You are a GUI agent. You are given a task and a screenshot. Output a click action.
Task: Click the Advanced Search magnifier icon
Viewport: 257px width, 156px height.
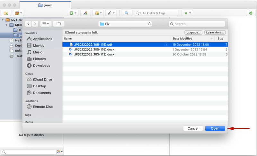point(127,13)
